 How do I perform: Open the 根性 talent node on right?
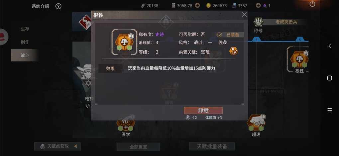299,59
